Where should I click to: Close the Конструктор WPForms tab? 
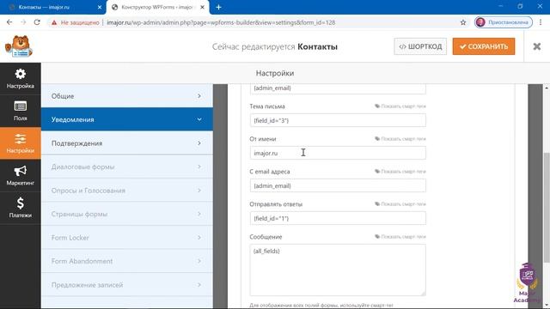pos(202,7)
